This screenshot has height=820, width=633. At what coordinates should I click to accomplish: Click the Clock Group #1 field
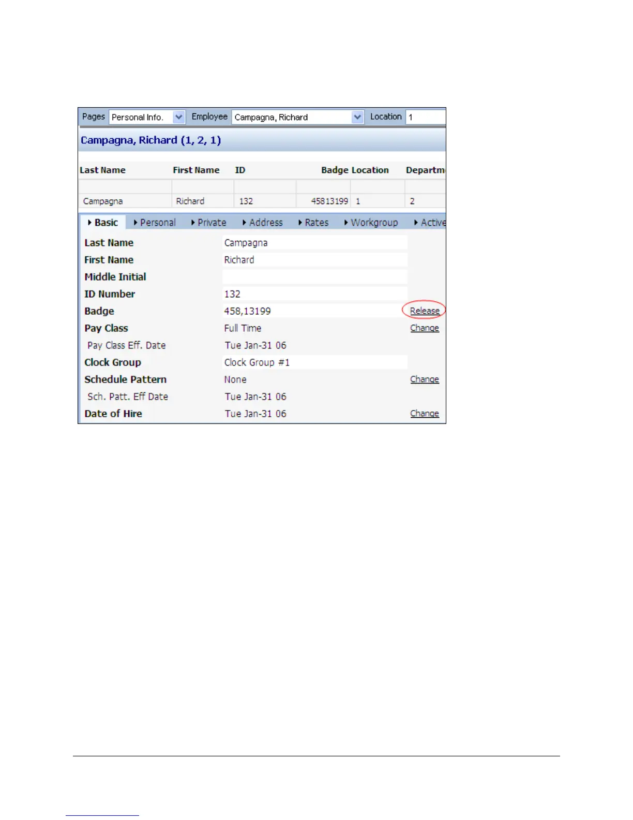(315, 362)
